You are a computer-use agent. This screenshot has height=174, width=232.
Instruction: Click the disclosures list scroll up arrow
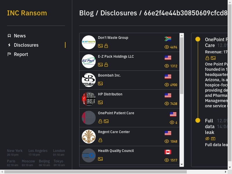[x=182, y=35]
